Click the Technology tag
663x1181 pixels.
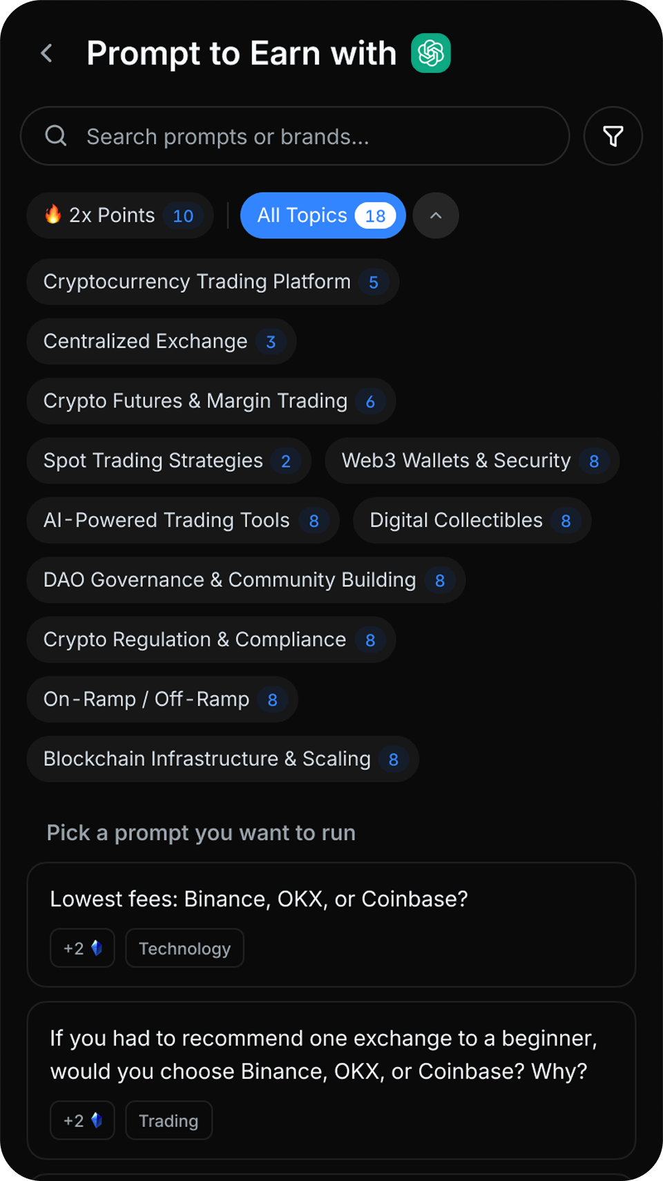(x=184, y=948)
